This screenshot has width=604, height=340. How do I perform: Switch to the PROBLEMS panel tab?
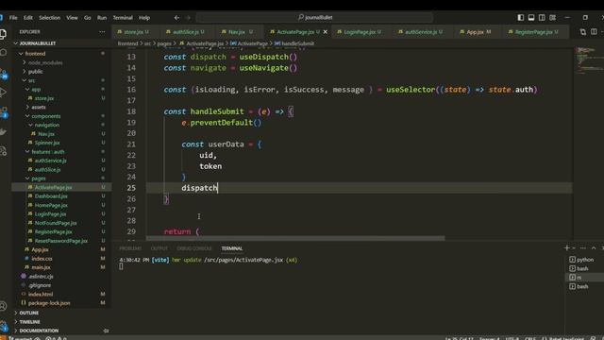130,248
